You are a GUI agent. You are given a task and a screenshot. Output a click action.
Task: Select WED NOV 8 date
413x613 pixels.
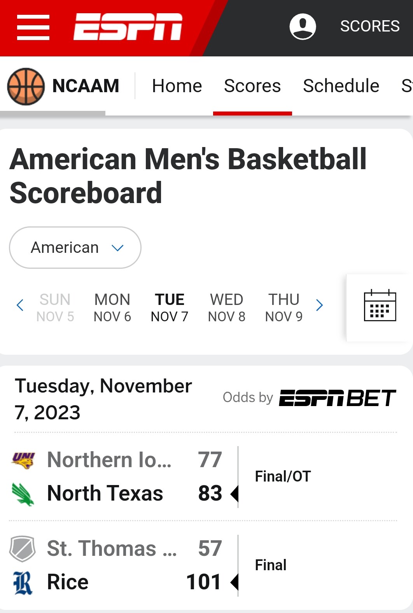click(x=227, y=308)
